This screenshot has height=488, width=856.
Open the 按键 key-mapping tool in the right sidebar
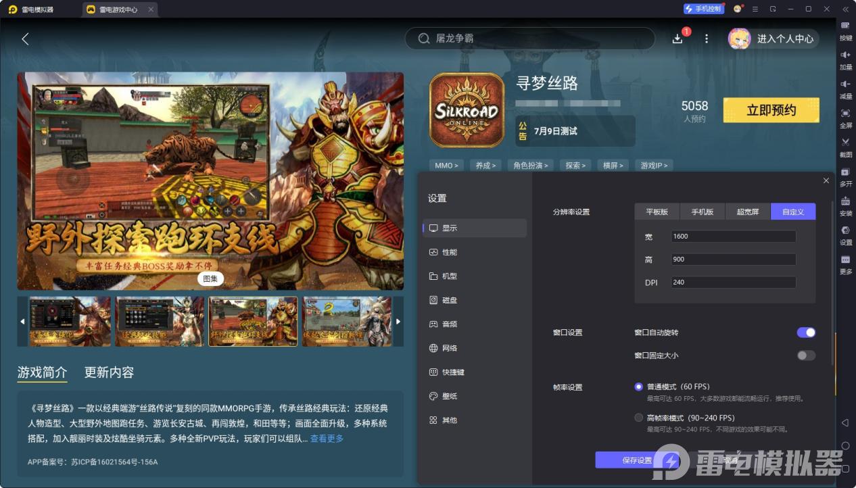[845, 30]
